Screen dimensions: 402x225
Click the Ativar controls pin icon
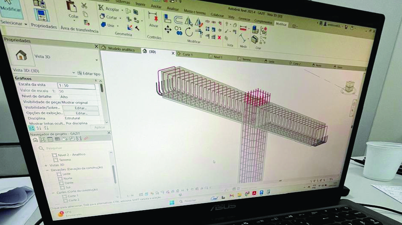tap(154, 17)
